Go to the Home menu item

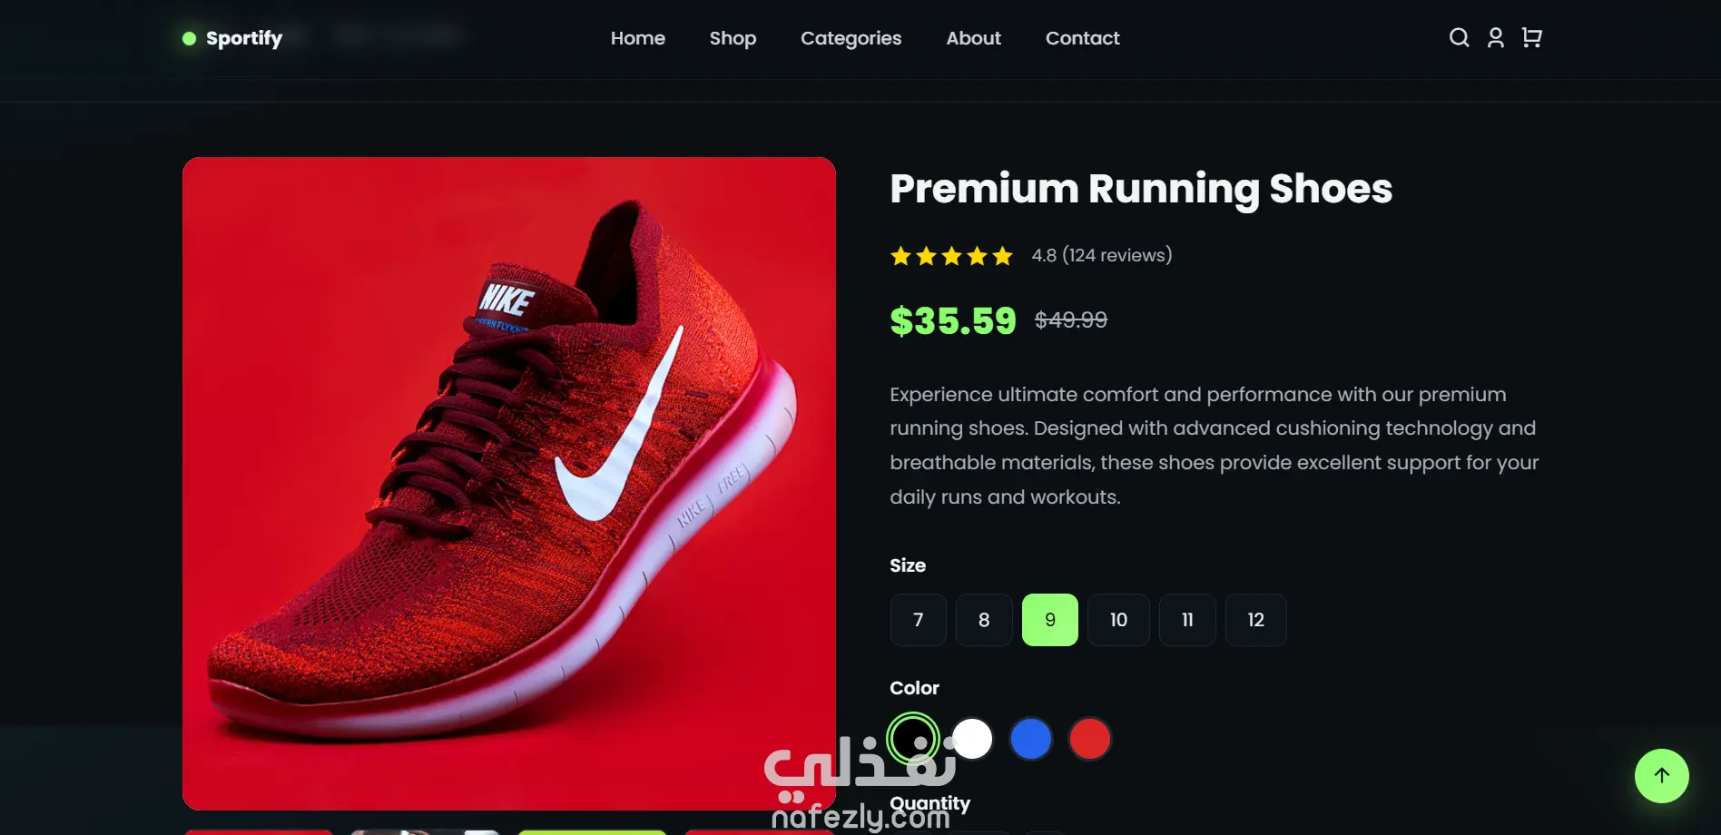[637, 38]
